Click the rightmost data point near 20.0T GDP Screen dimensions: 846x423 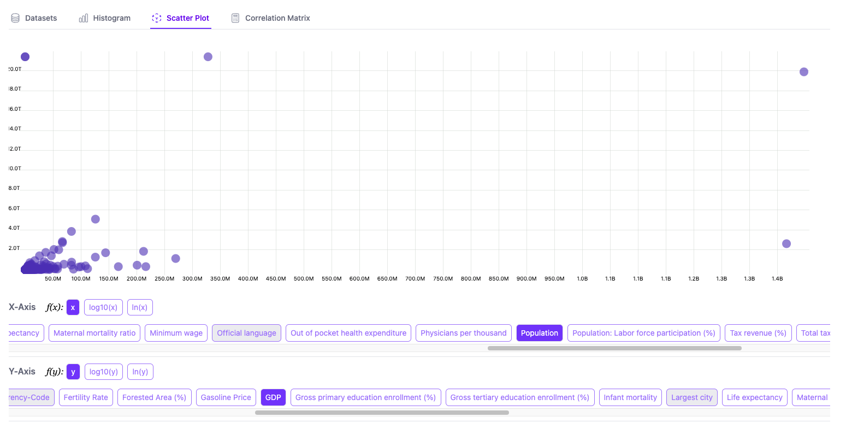coord(804,72)
